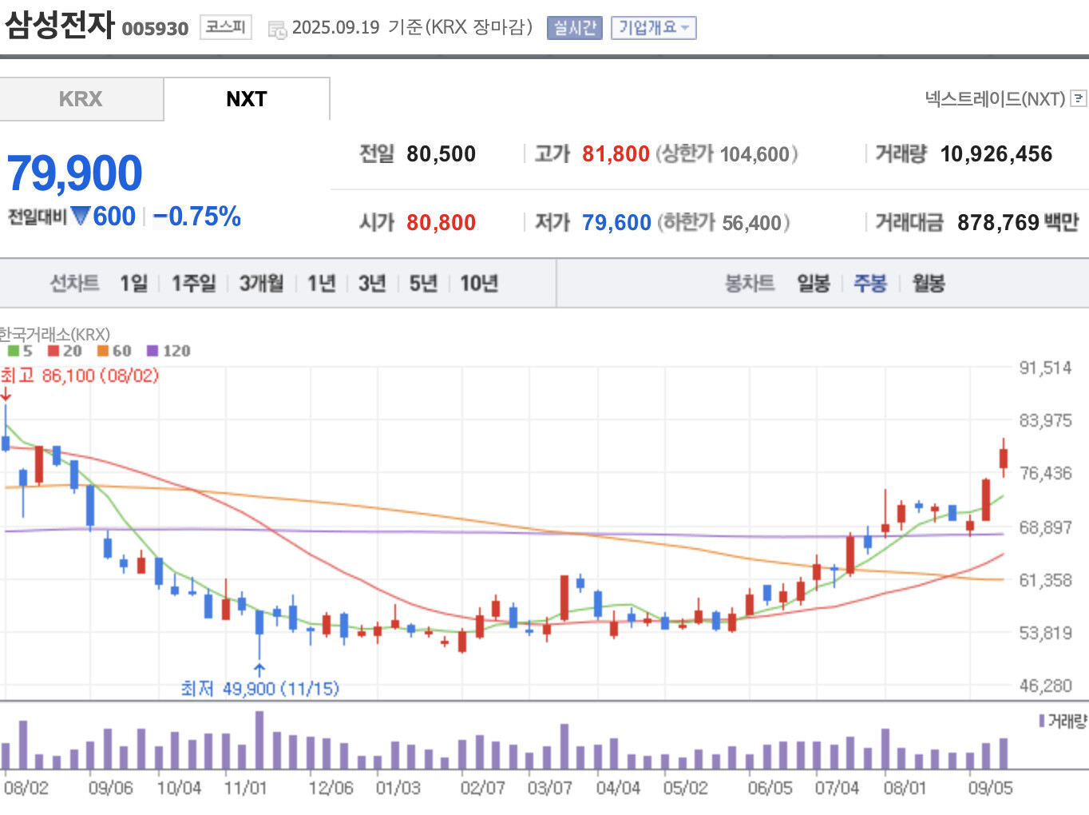Show the 3개월 line chart
The width and height of the screenshot is (1089, 815).
tap(261, 284)
